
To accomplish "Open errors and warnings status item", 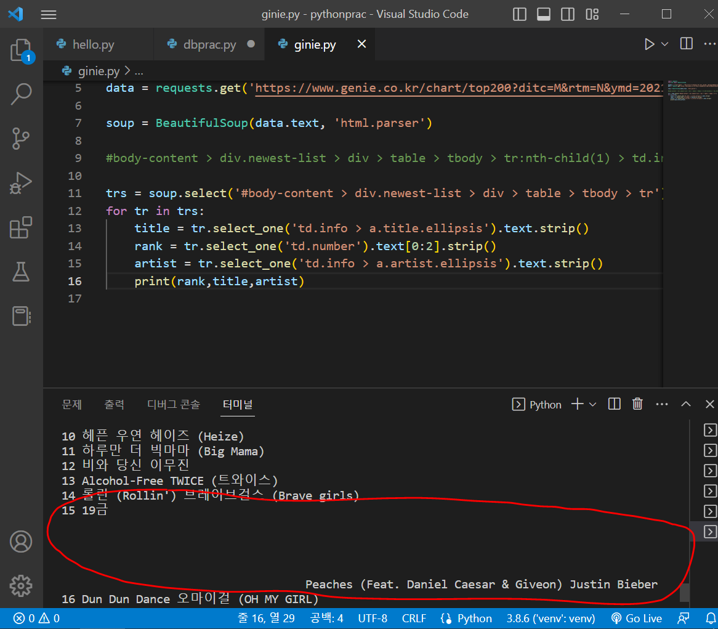I will (36, 619).
